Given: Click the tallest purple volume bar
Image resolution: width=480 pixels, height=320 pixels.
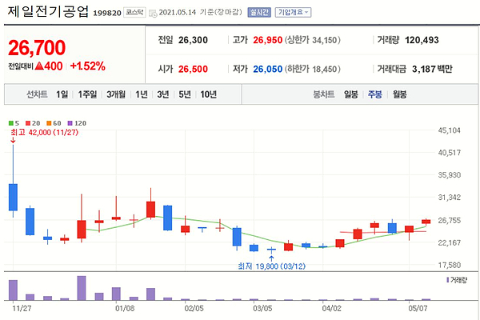Looking at the screenshot, I should (82, 288).
